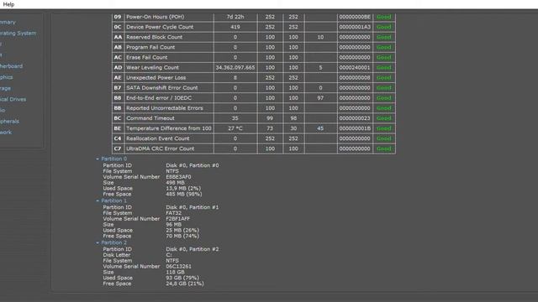This screenshot has height=302, width=538.
Task: Select the Wear Leveling Count attribute
Action: pyautogui.click(x=152, y=67)
